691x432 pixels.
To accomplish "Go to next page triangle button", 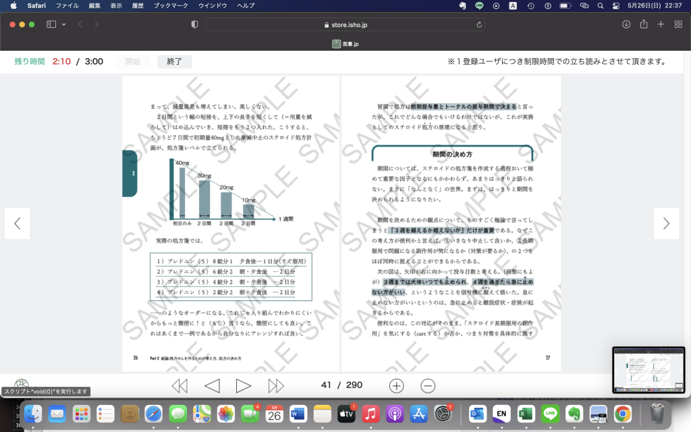I will click(244, 385).
